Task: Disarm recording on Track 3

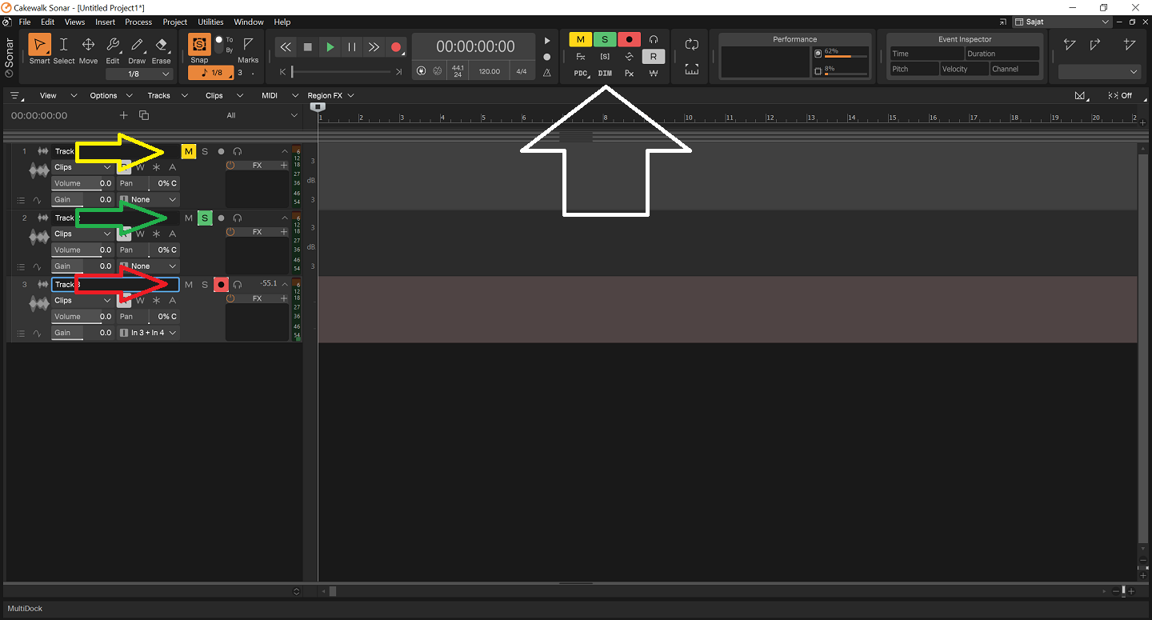Action: pyautogui.click(x=221, y=285)
